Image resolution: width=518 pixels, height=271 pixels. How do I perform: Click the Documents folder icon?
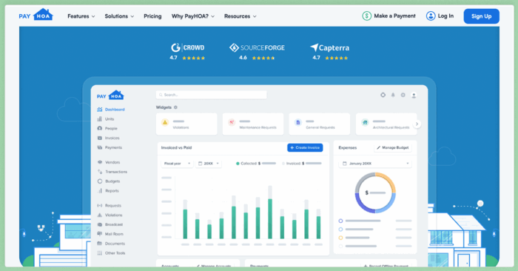pyautogui.click(x=99, y=244)
